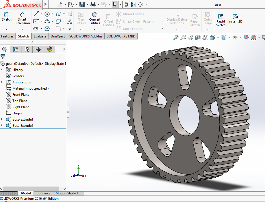Click the Zoom to Fit icon
265x202 pixels.
point(176,37)
